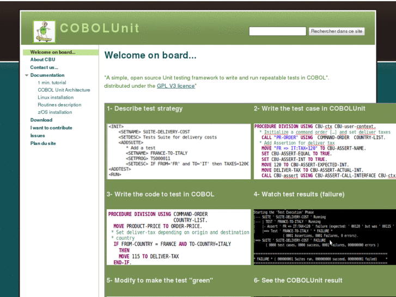Go to the Download page
Viewport: 396px width, 297px height.
(41, 120)
